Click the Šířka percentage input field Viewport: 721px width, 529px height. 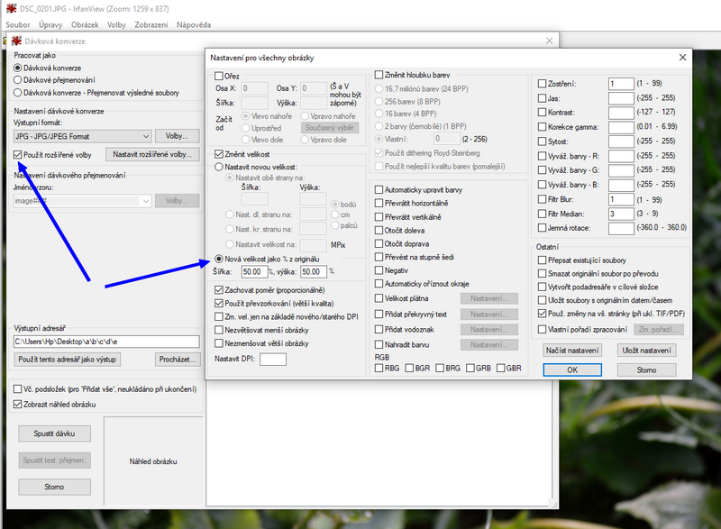(253, 271)
